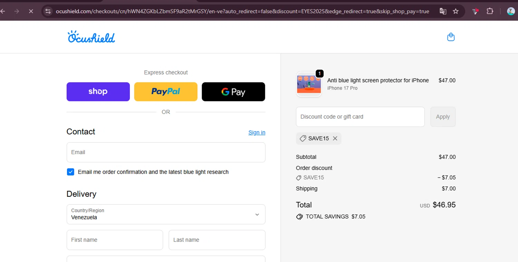
Task: Go back in browser history
Action: pos(3,11)
